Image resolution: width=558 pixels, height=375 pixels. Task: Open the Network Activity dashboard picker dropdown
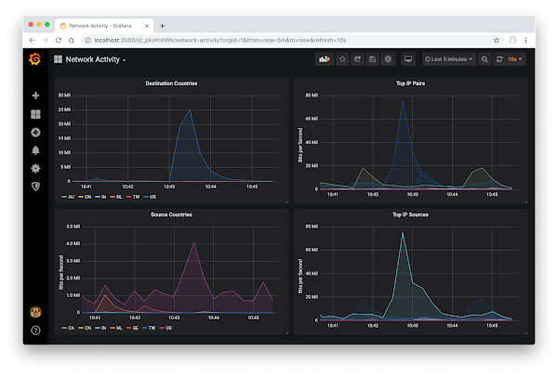click(x=96, y=59)
